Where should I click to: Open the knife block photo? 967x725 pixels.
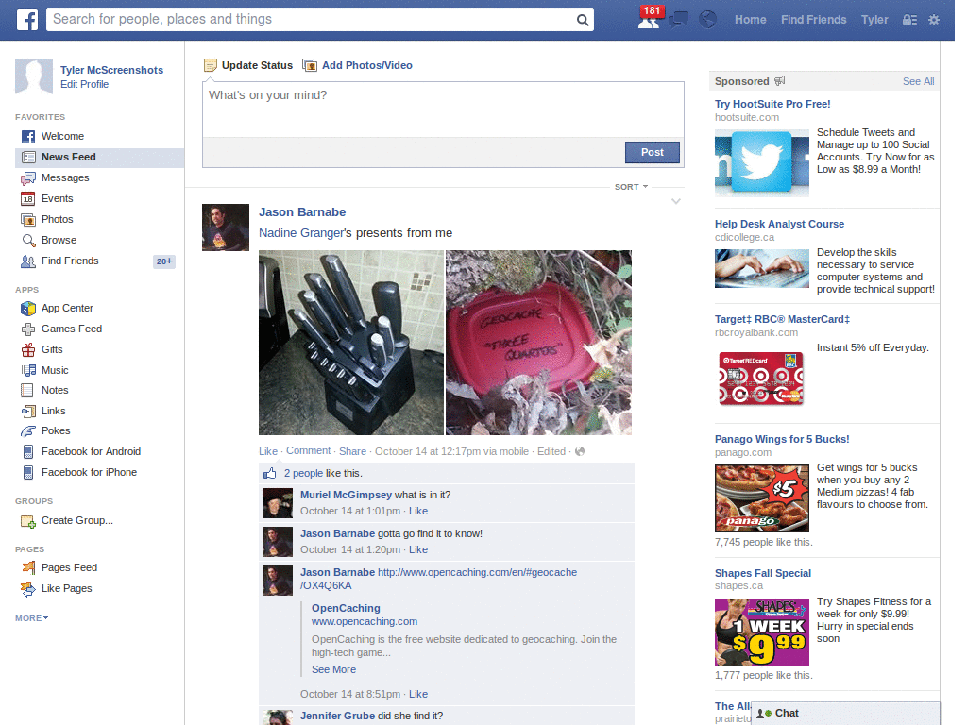point(351,343)
